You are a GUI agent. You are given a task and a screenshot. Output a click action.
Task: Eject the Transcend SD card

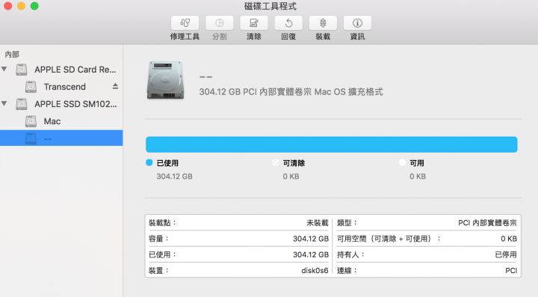tap(115, 87)
